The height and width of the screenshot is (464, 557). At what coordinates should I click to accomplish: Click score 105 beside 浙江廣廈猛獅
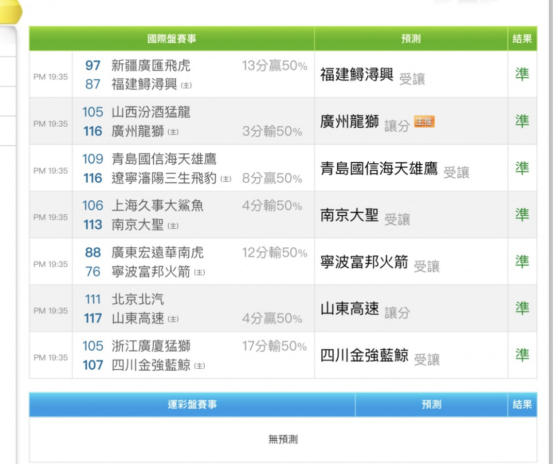pos(93,346)
